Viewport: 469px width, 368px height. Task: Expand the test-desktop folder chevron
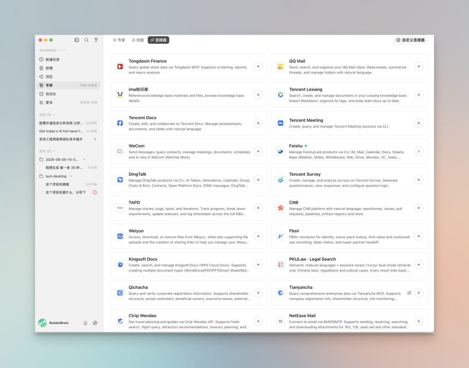[x=71, y=176]
